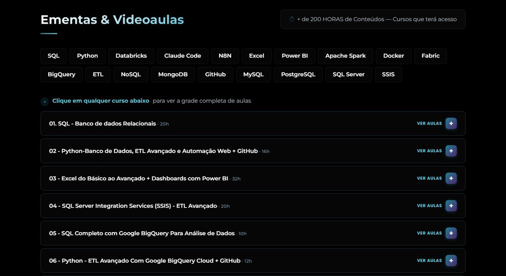
Task: Select the Fabric tag
Action: 430,56
